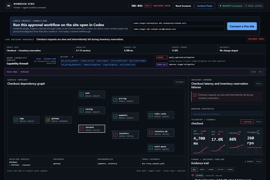Click the inventory node's critical alert icon

pyautogui.click(x=116, y=134)
